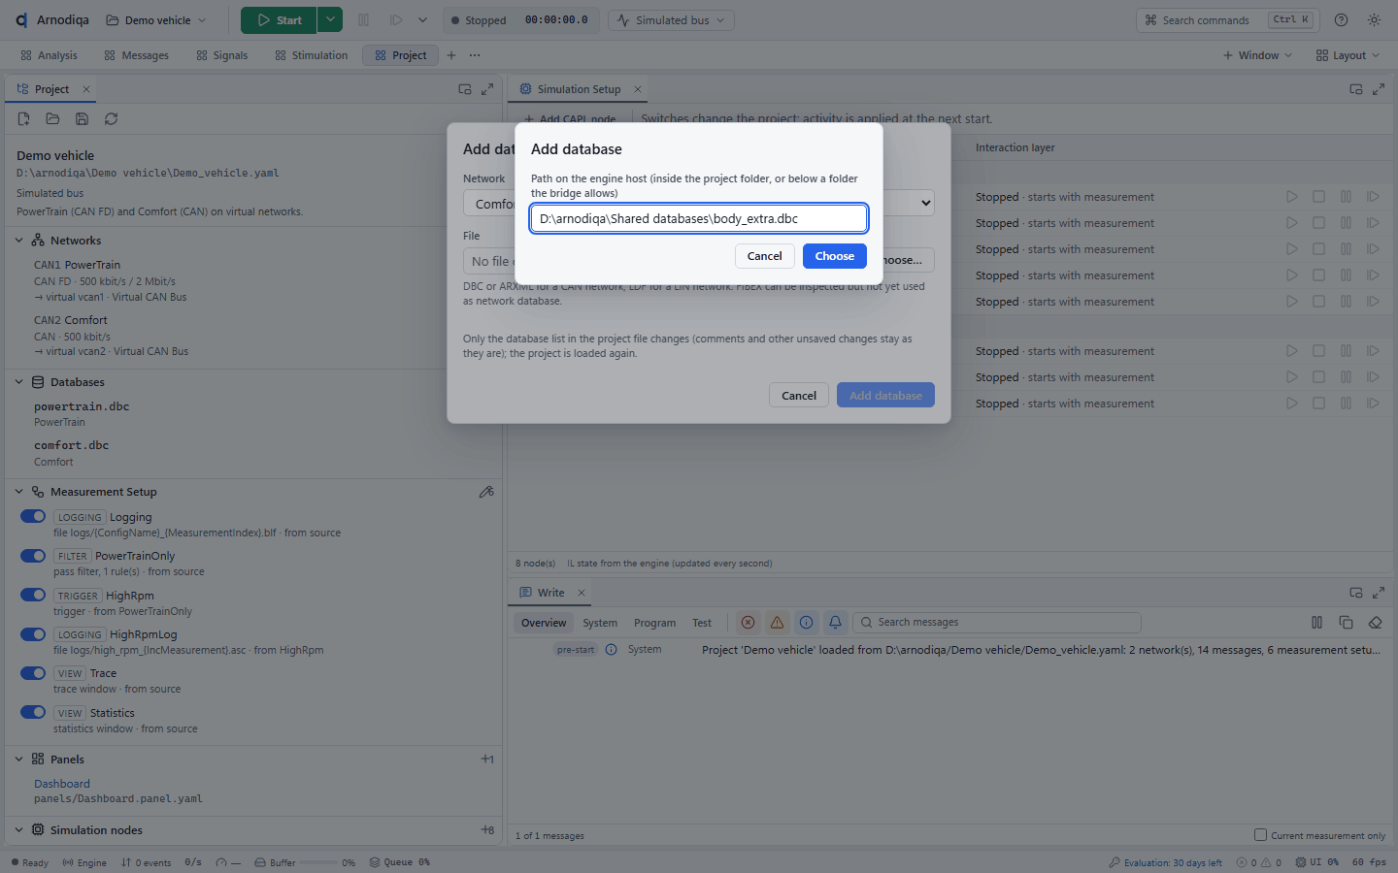
Task: Cancel the database path entry dialog
Action: pos(764,256)
